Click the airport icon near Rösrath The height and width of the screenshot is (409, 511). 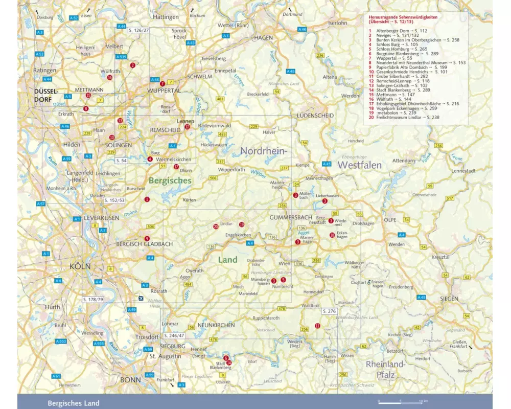coord(141,298)
